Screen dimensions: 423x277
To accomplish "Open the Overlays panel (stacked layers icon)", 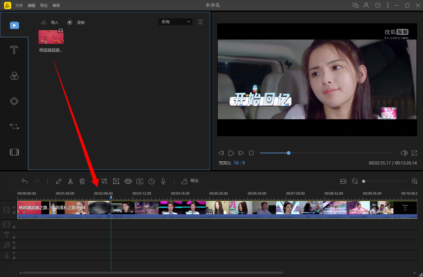I will pyautogui.click(x=14, y=101).
